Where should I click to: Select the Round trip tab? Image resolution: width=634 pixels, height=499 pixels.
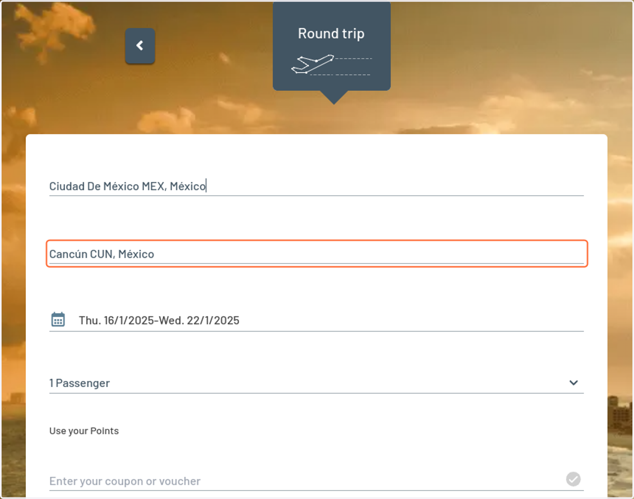[331, 46]
